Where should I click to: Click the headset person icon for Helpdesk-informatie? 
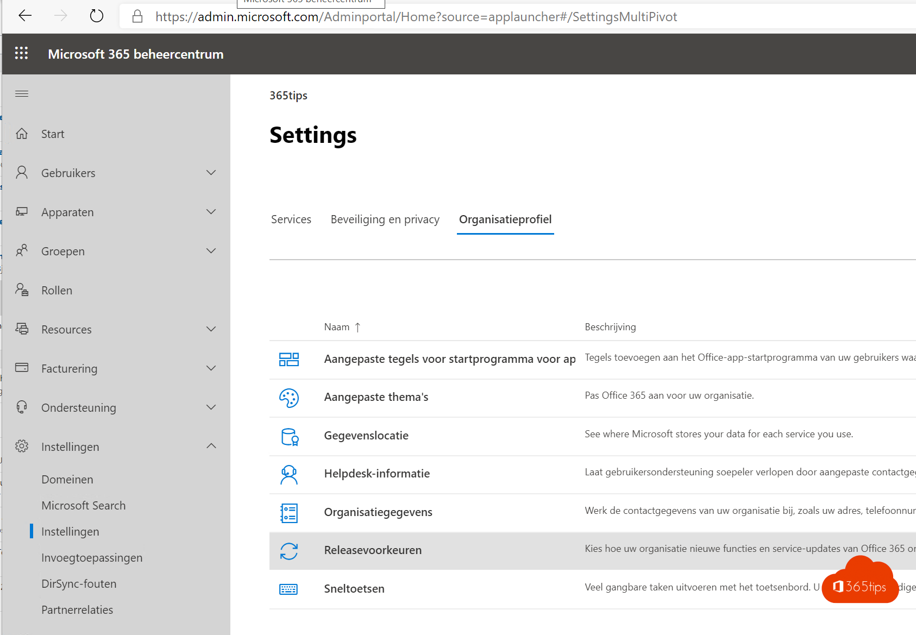click(x=289, y=474)
